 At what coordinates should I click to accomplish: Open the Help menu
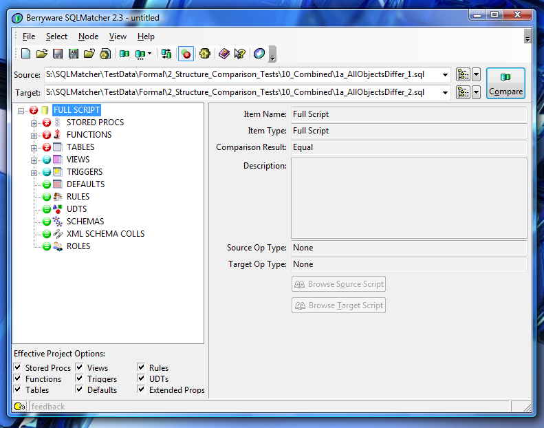tap(146, 36)
